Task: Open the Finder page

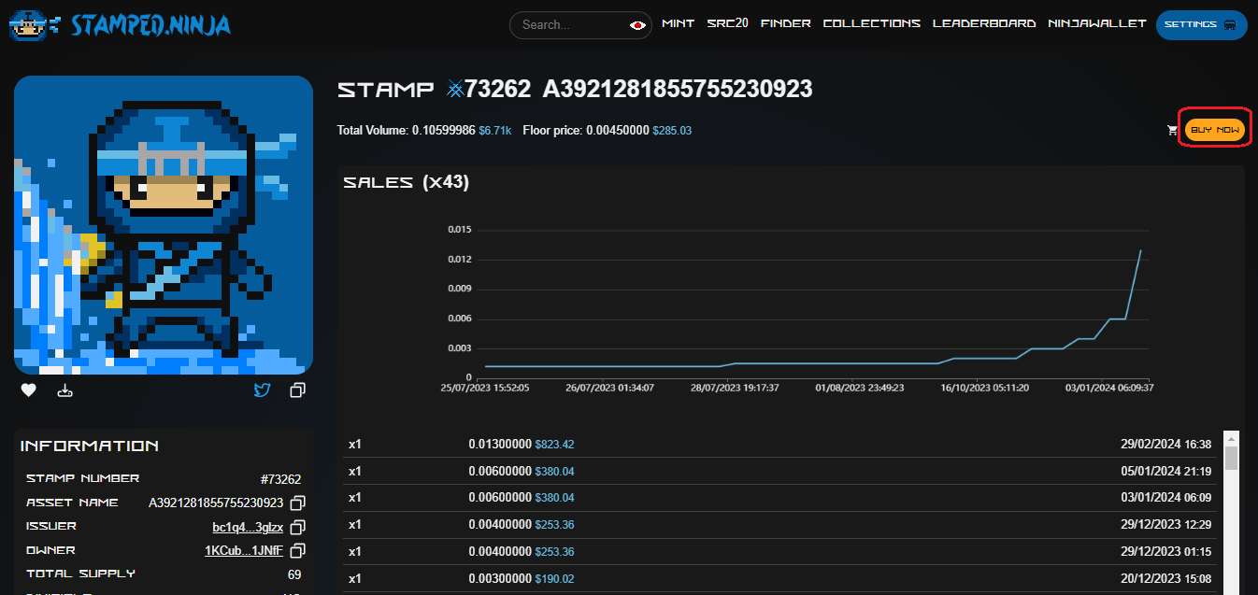Action: [785, 23]
